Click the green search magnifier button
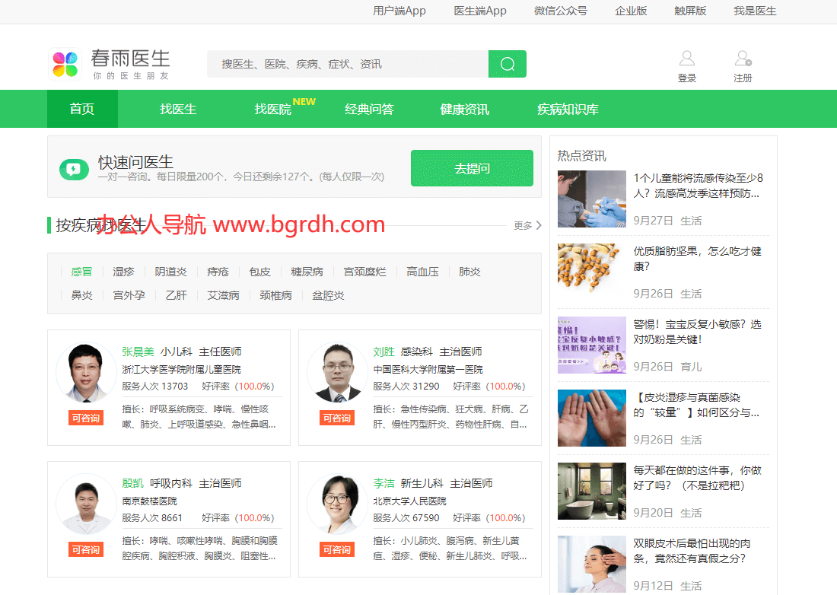This screenshot has width=837, height=595. click(x=508, y=64)
